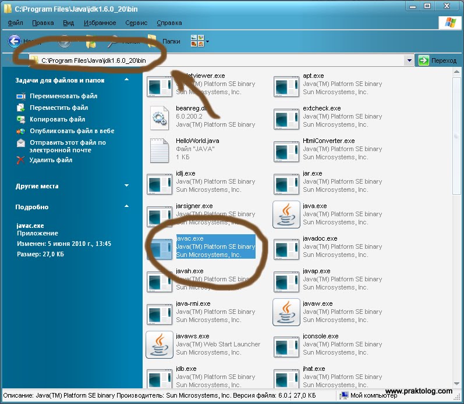Expand the Другие места panel

click(127, 185)
